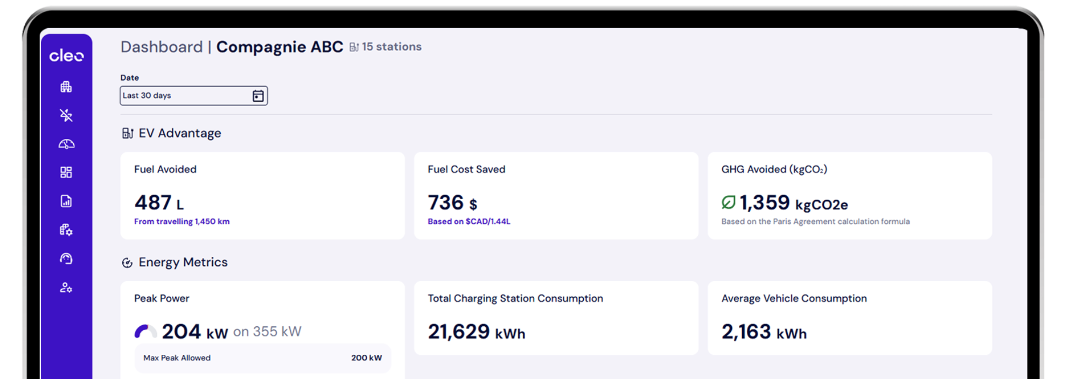Click the Energy Metrics section heading
The width and height of the screenshot is (1077, 379).
click(x=183, y=263)
